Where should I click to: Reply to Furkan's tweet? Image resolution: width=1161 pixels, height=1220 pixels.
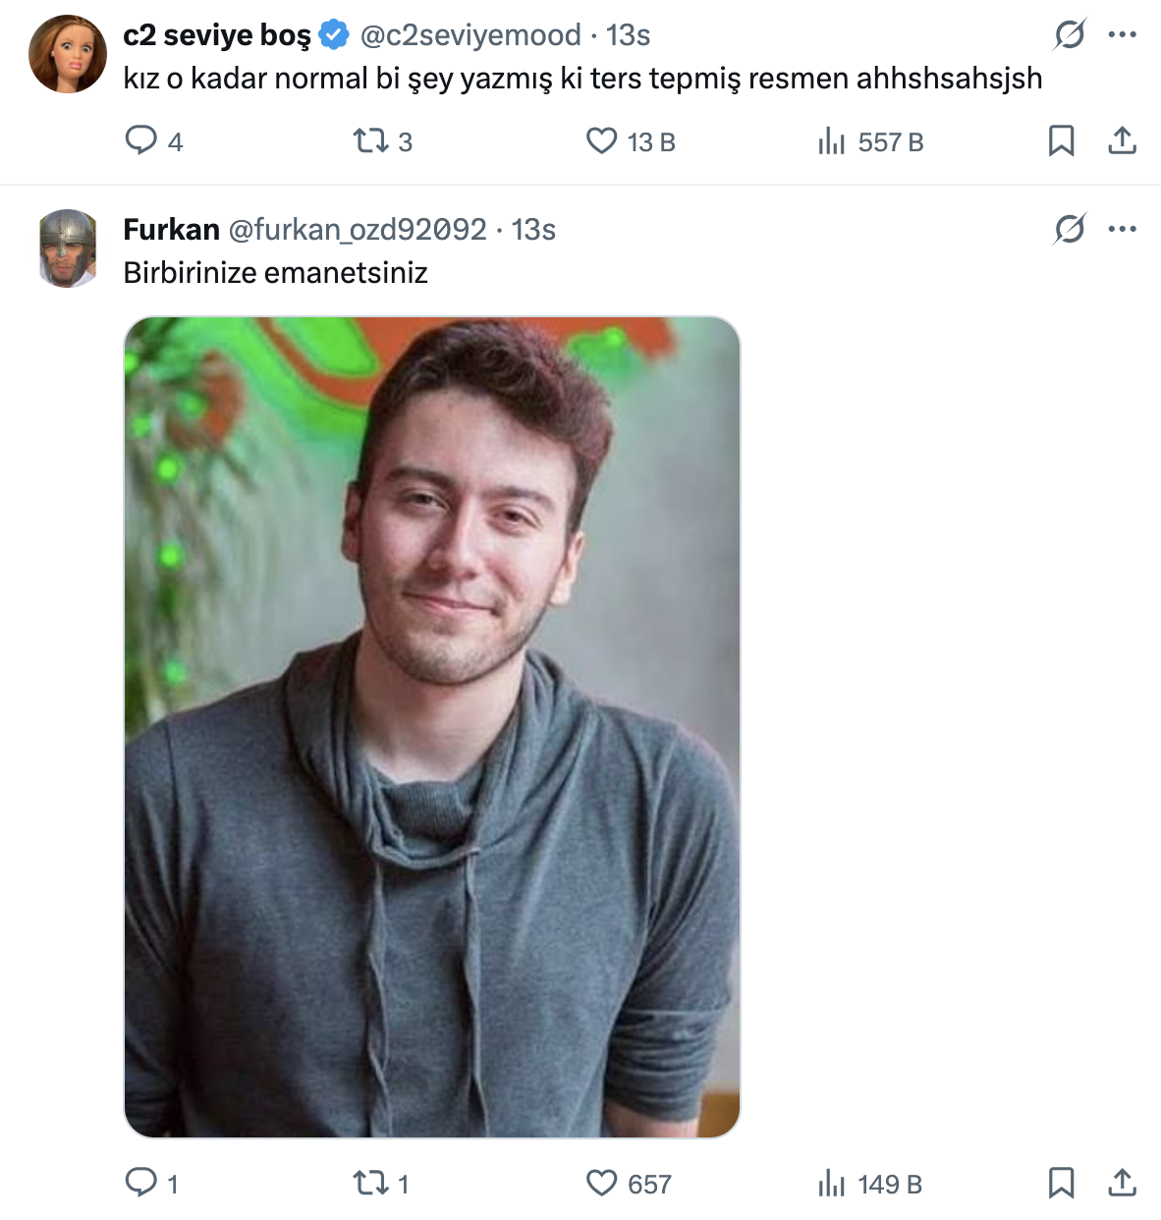[x=141, y=1183]
